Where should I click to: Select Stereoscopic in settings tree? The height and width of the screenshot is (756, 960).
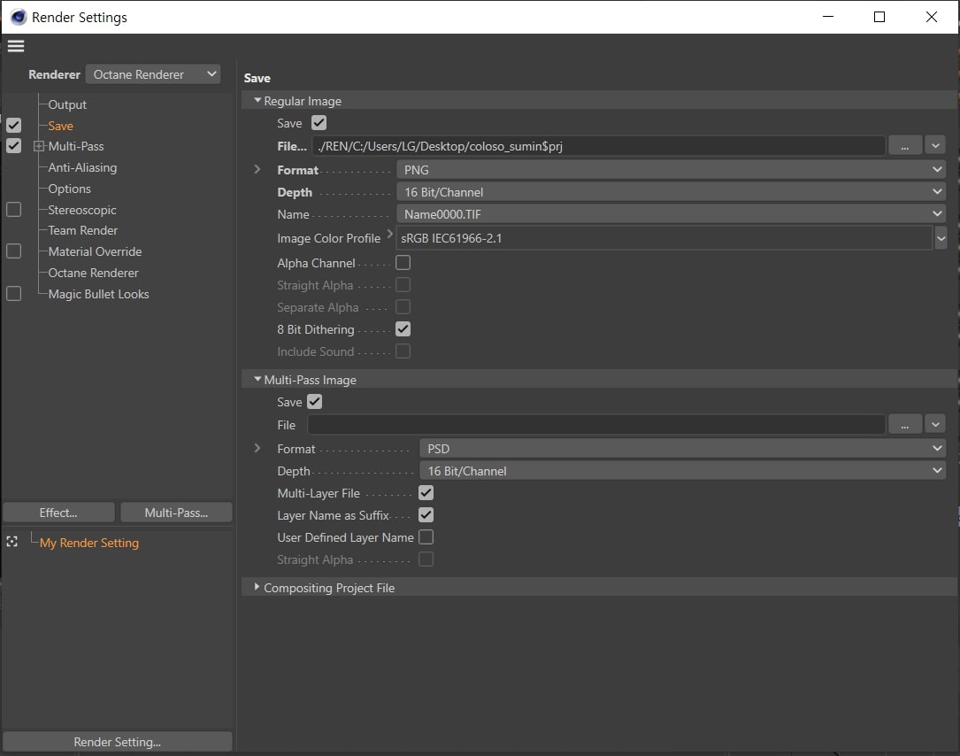click(82, 210)
